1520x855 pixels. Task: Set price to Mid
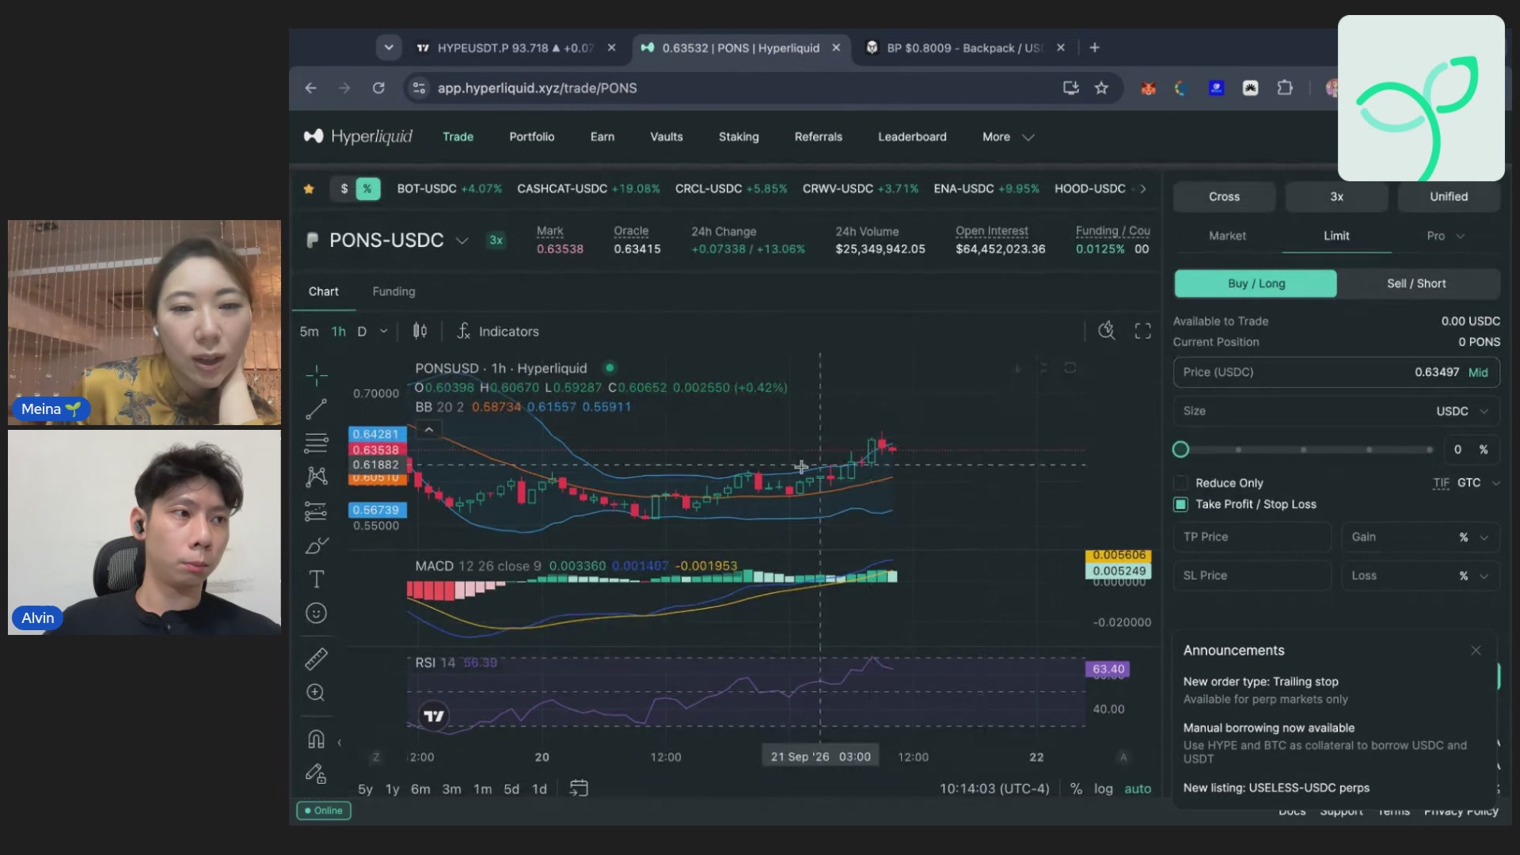[x=1478, y=372]
